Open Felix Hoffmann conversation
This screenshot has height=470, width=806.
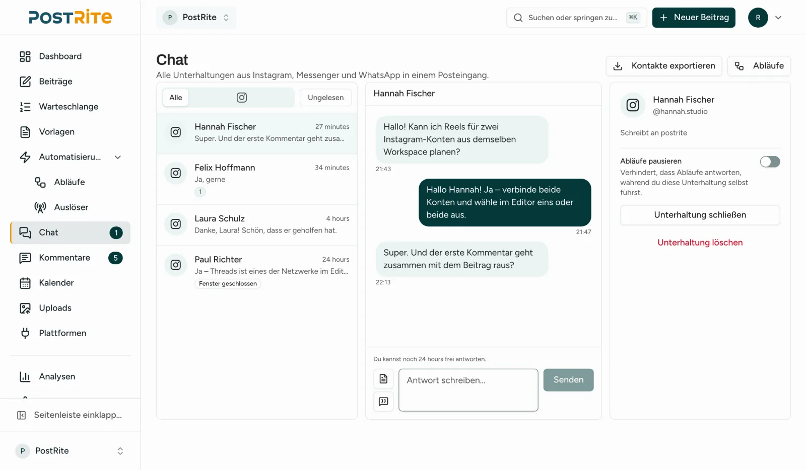[x=257, y=179]
